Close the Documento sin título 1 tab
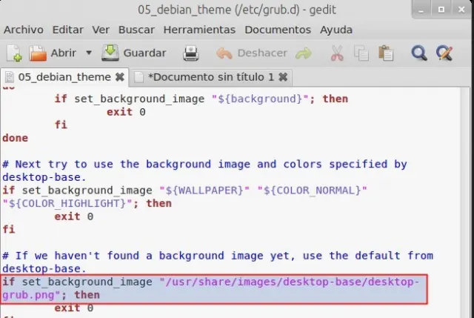The image size is (474, 318). tap(283, 77)
